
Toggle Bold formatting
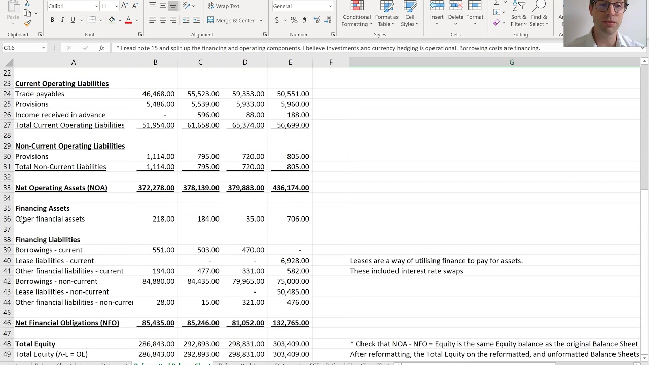[52, 20]
